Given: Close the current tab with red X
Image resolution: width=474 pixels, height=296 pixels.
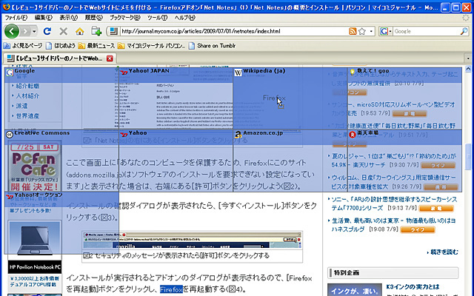Looking at the screenshot, I should click(x=110, y=58).
